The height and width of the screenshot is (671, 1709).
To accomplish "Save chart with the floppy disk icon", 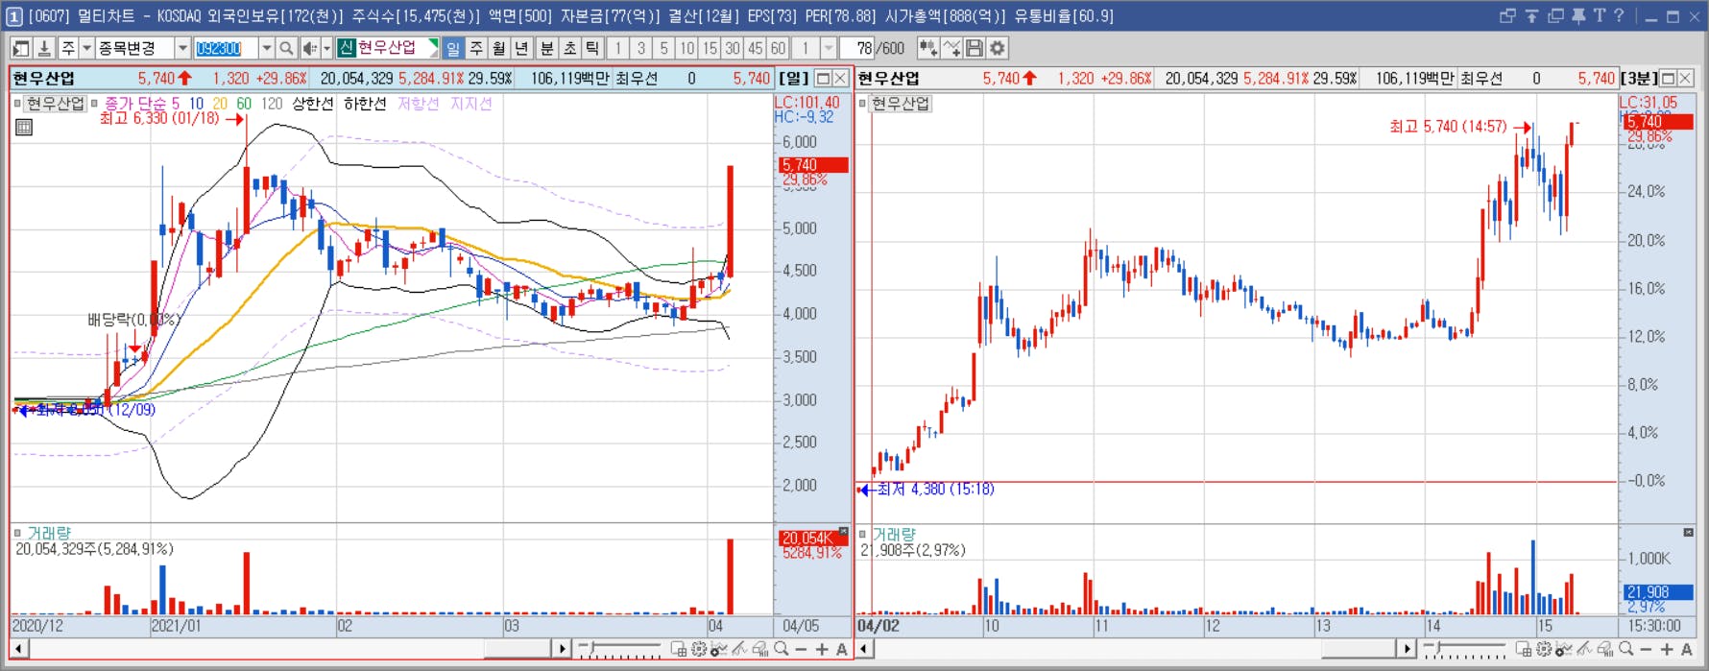I will (975, 48).
